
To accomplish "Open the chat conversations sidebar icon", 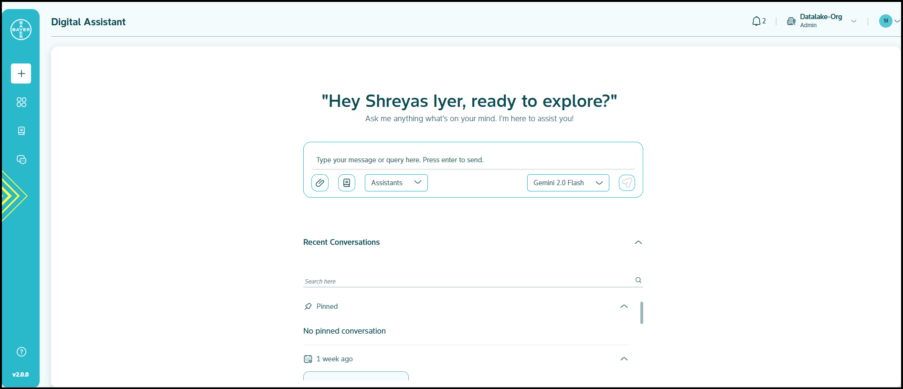I will [x=21, y=159].
